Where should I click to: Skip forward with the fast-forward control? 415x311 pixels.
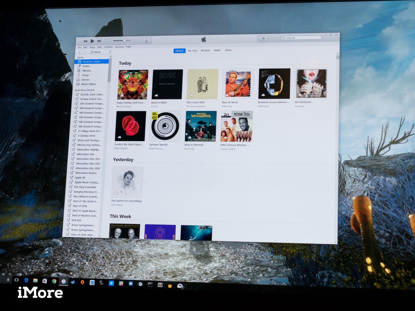coord(99,41)
